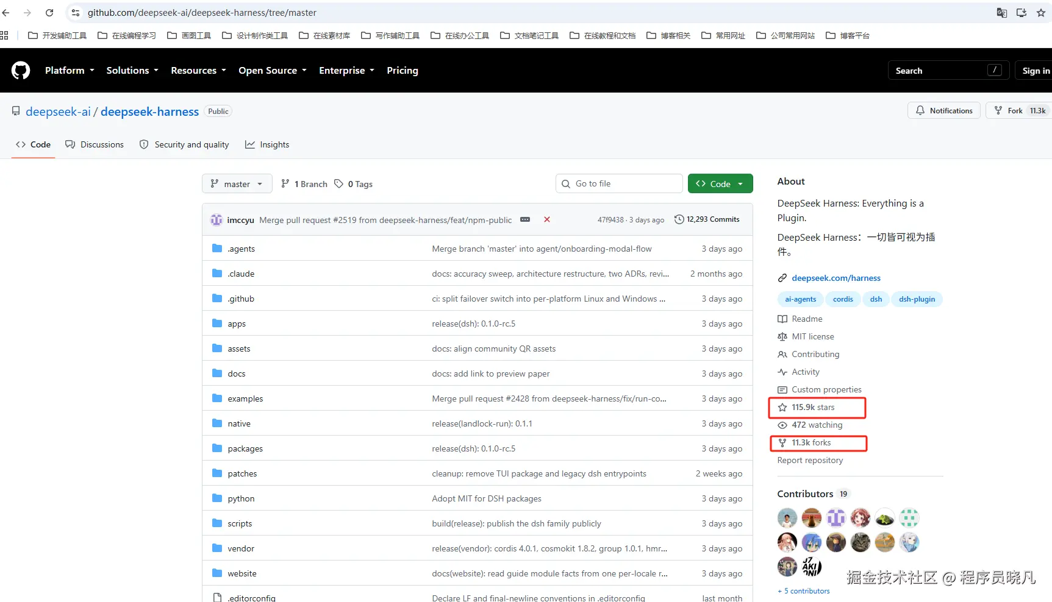Click Report repository

[x=810, y=460]
